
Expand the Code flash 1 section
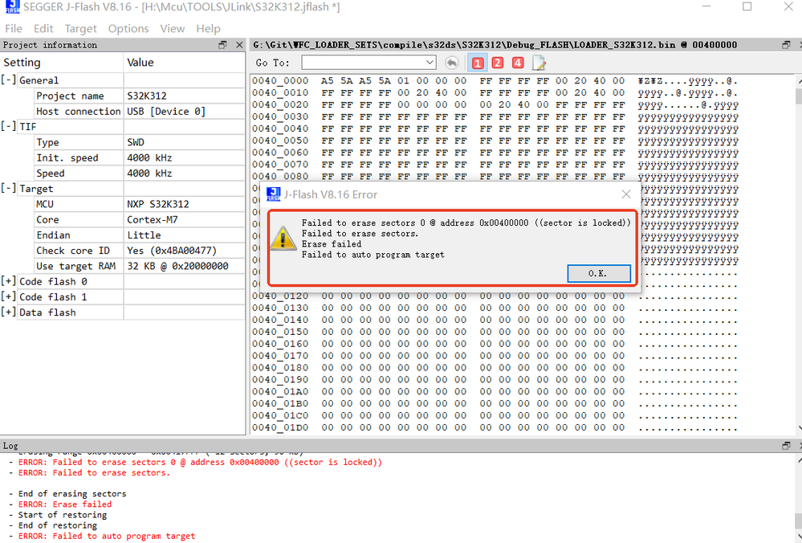8,296
